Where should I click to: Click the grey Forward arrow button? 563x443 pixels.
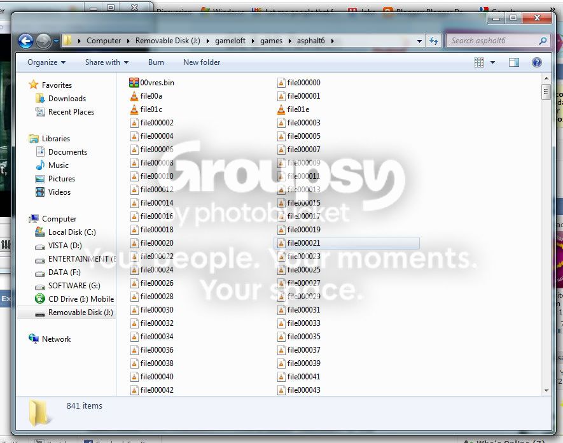(x=43, y=41)
